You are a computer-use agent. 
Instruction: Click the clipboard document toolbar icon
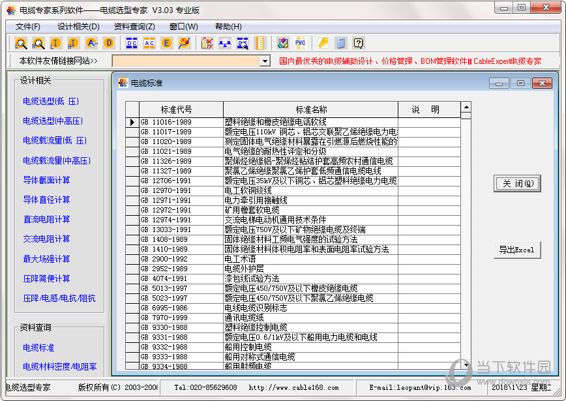[207, 43]
